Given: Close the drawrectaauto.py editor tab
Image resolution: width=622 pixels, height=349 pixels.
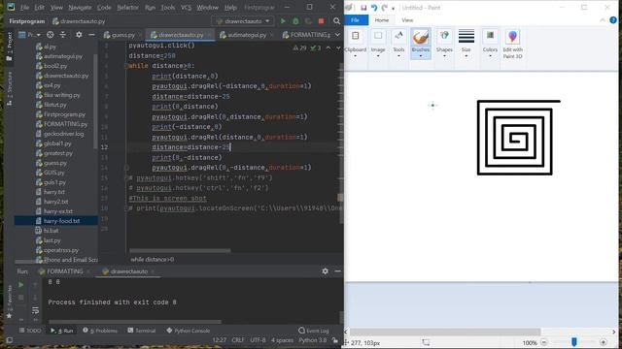Looking at the screenshot, I should click(210, 35).
